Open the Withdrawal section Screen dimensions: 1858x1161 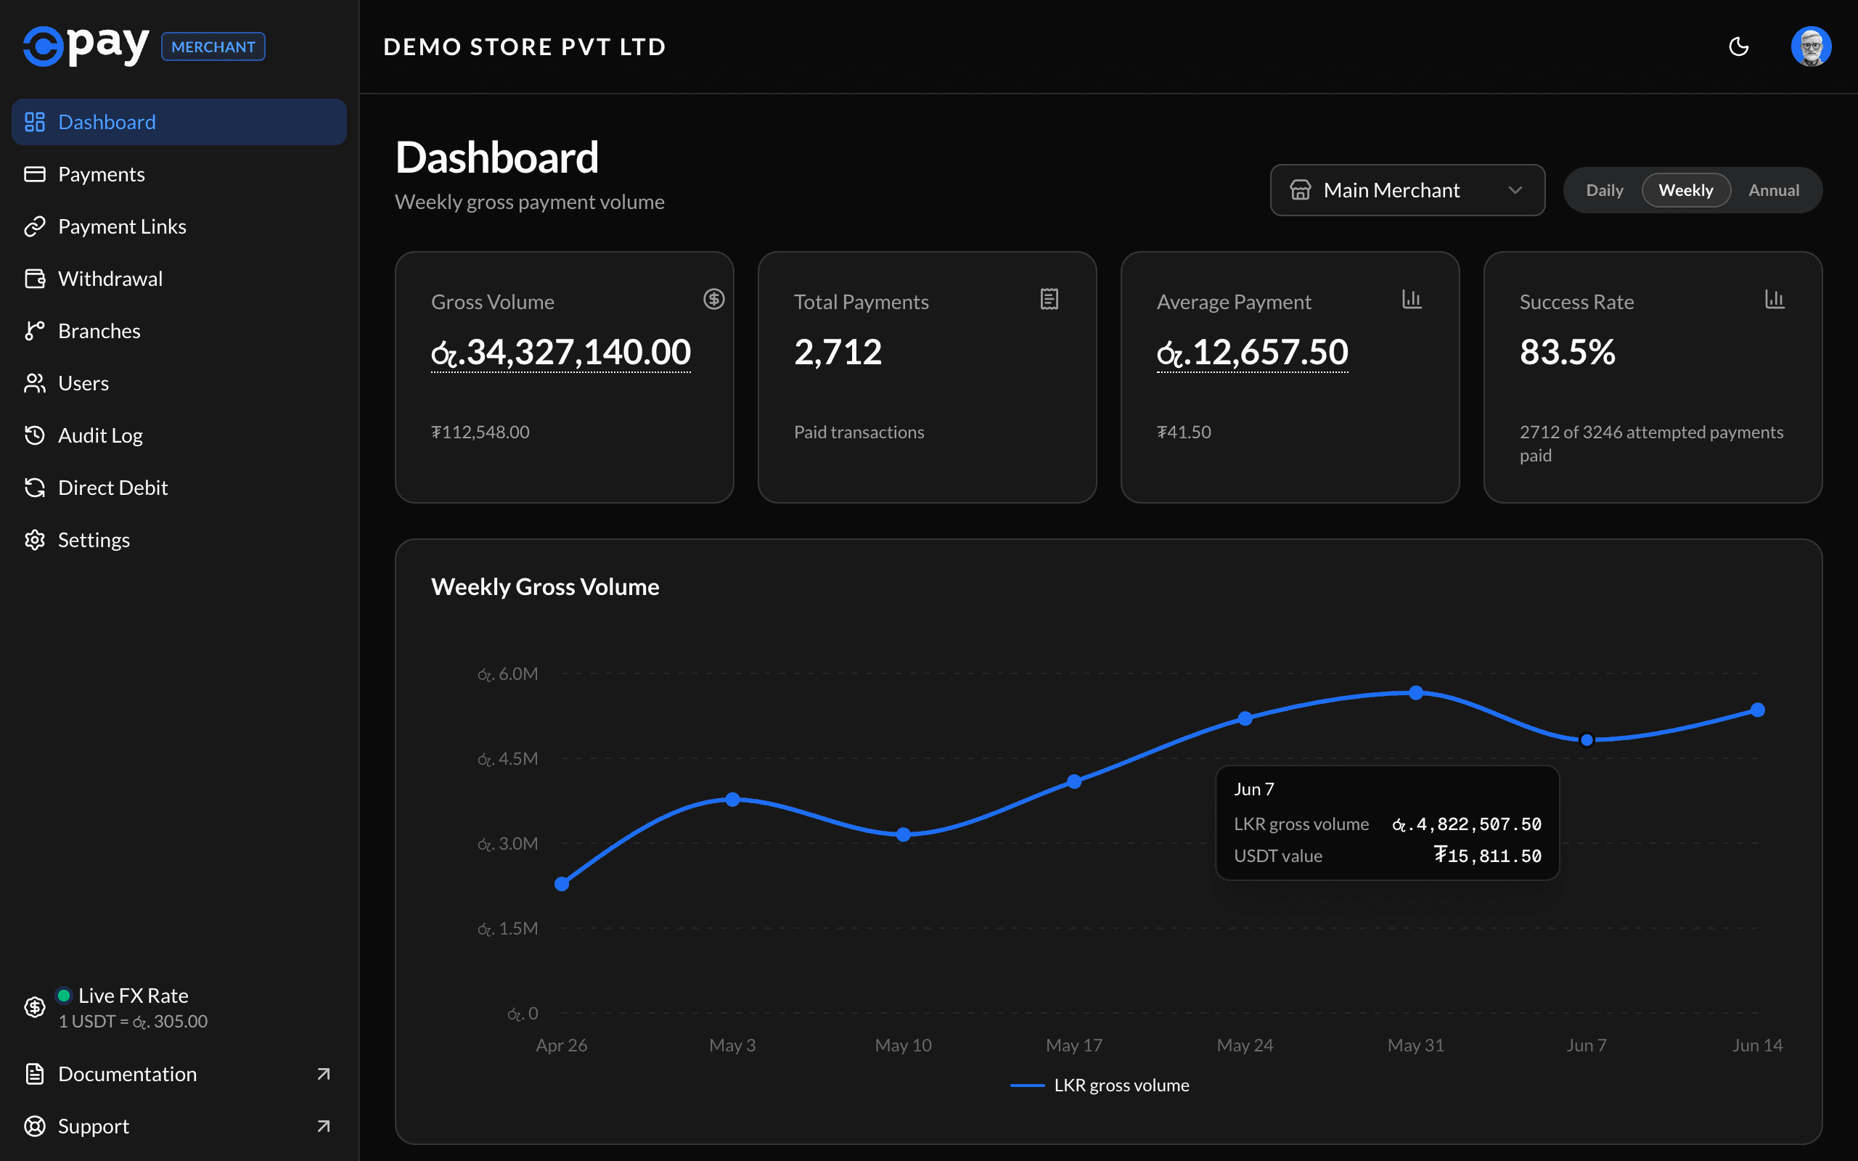pyautogui.click(x=179, y=279)
